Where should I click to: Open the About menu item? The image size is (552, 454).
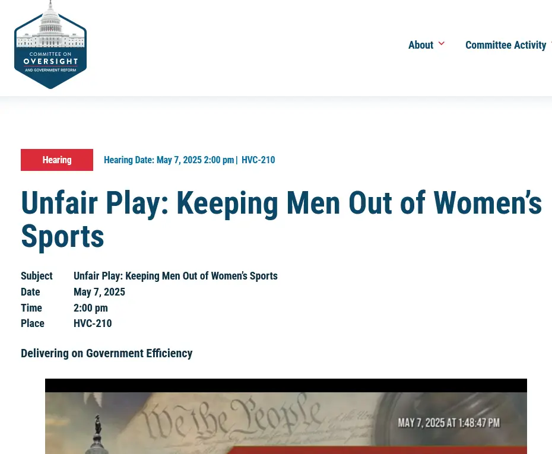click(x=420, y=45)
